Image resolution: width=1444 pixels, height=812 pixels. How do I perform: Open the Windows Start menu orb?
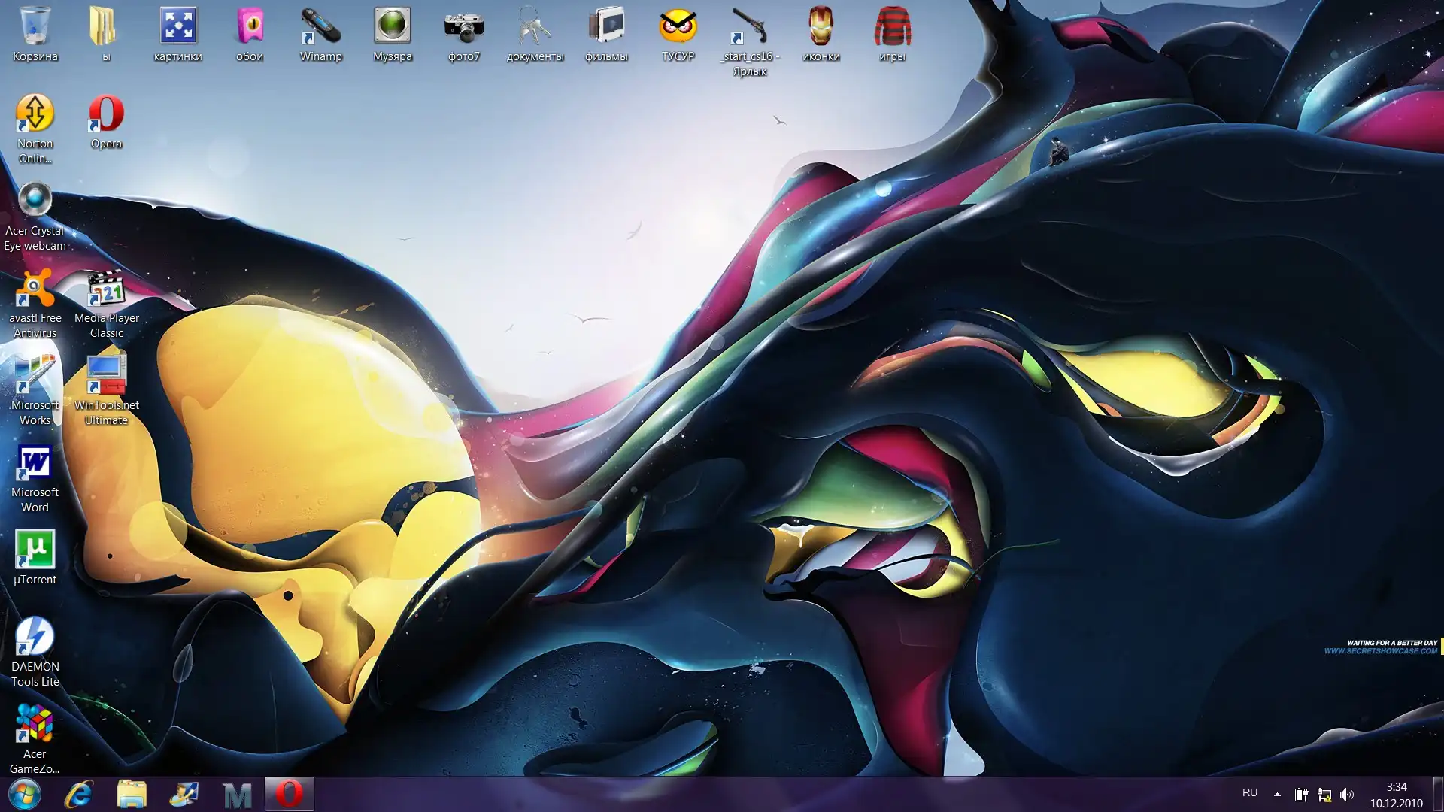point(24,794)
